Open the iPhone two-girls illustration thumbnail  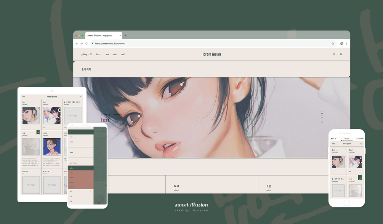356,162
